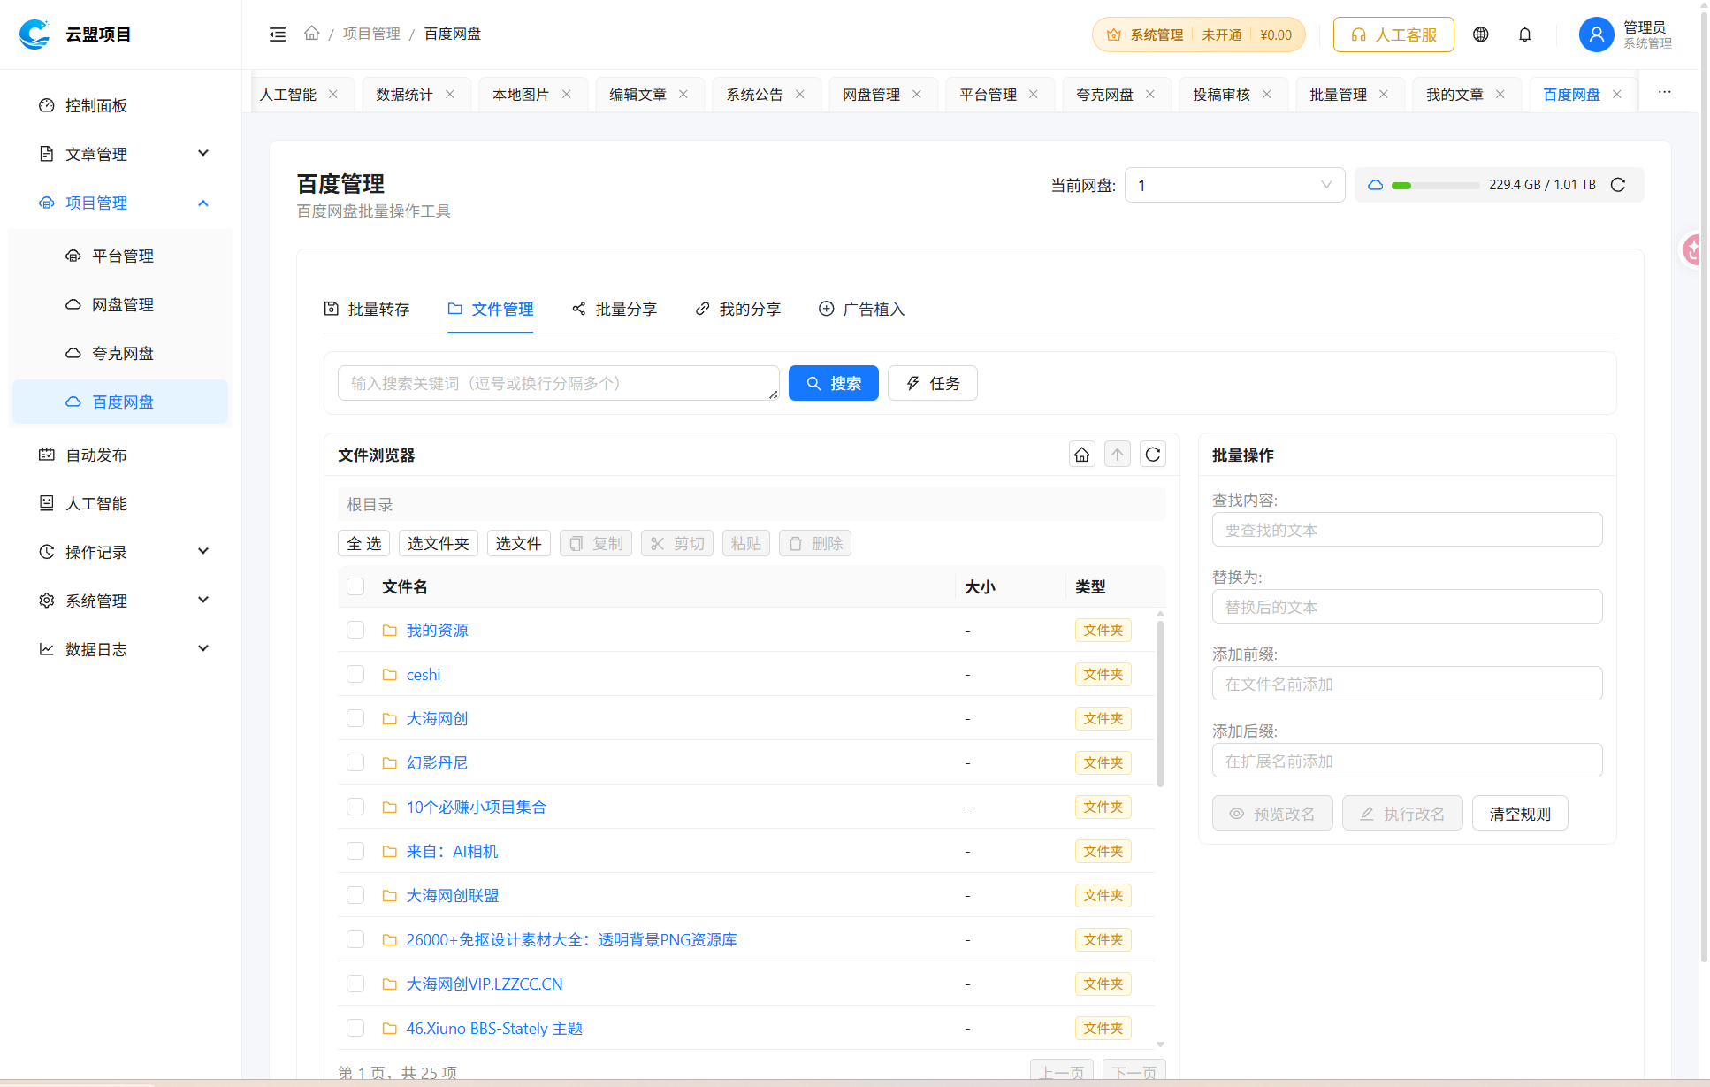This screenshot has width=1710, height=1087.
Task: Check the ceshi folder checkbox
Action: tap(355, 674)
